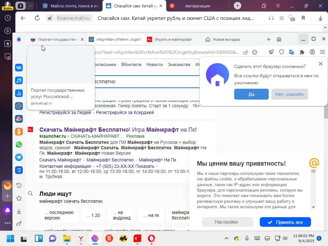Open translate page icon in Atom toolbar
The width and height of the screenshot is (328, 246).
click(291, 52)
